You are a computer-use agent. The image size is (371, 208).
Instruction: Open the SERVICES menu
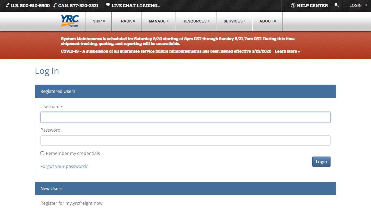[x=234, y=21]
